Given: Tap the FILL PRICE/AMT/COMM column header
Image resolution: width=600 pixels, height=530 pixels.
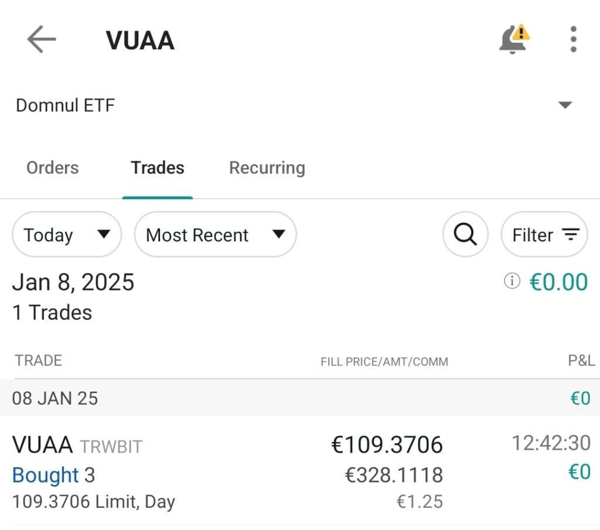Looking at the screenshot, I should (x=384, y=362).
